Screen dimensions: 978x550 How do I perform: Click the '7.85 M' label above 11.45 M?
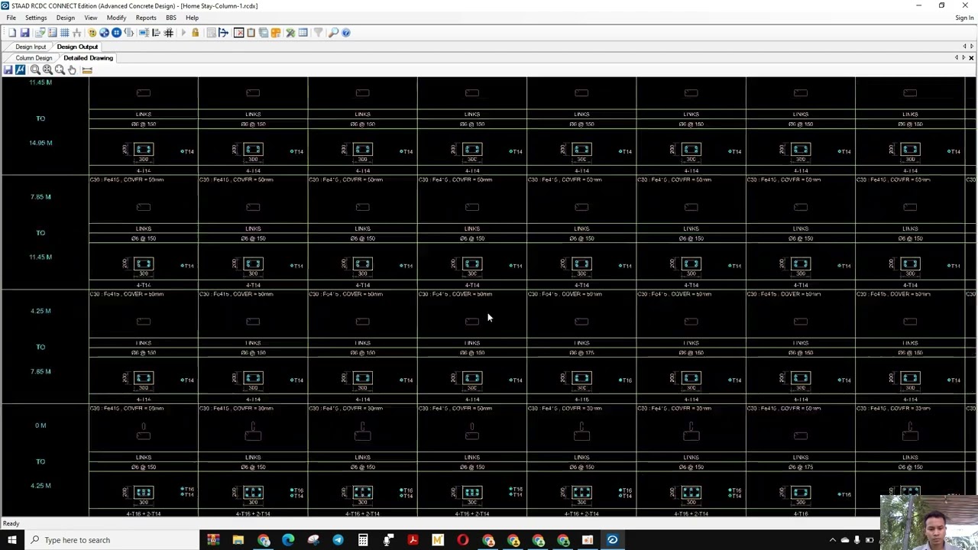point(40,197)
